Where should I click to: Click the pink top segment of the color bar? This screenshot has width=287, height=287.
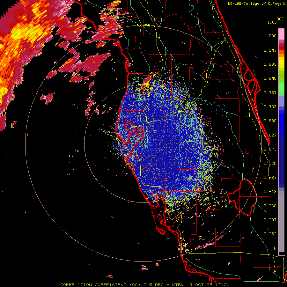[282, 34]
